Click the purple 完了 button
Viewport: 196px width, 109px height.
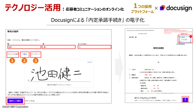[x=185, y=100]
